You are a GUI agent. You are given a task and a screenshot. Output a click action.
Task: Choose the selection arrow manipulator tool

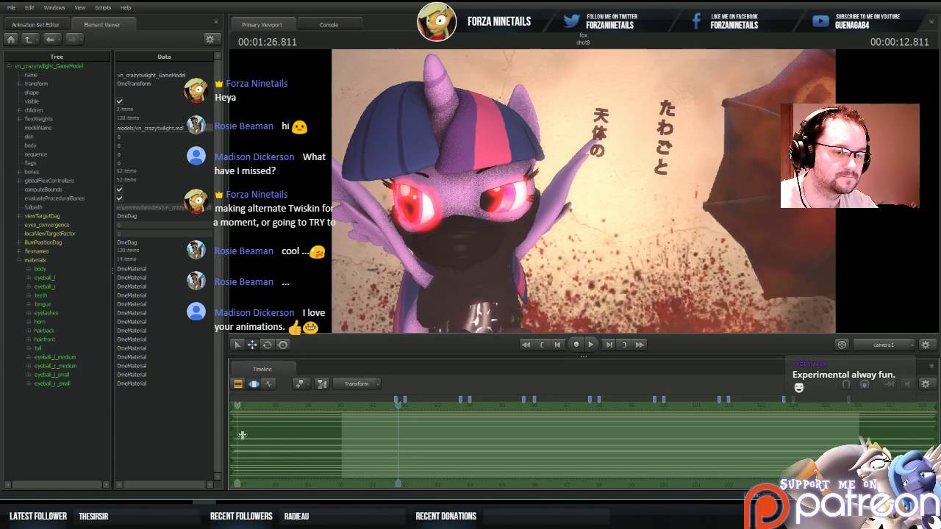tap(237, 345)
